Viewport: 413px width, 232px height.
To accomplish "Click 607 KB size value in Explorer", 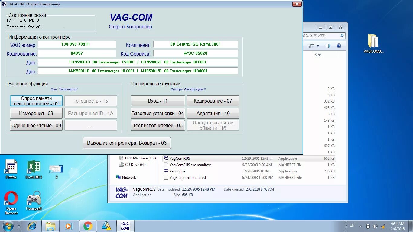I will [329, 146].
